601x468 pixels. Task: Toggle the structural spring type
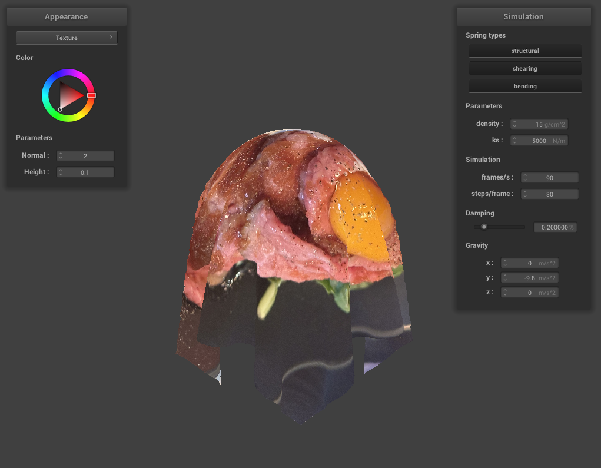[x=525, y=51]
